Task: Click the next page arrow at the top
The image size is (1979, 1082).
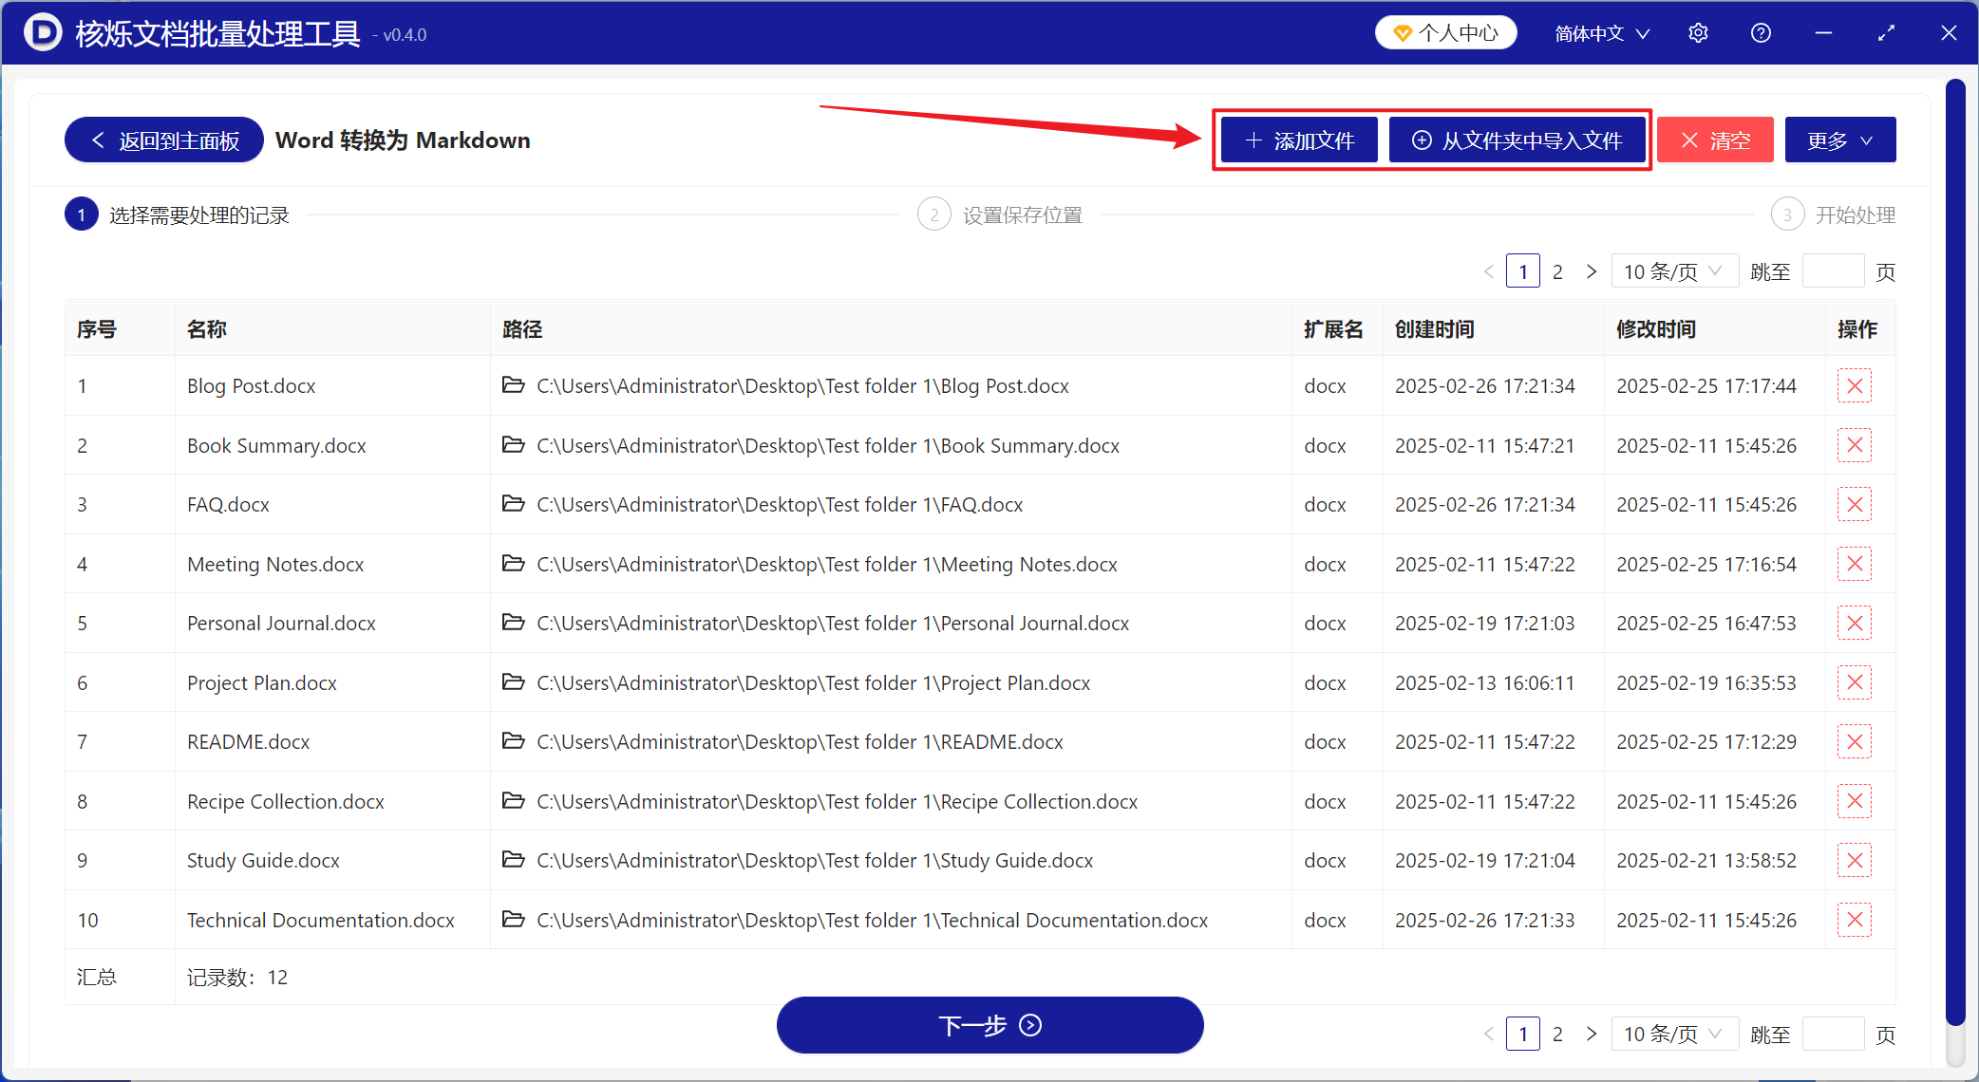Action: 1592,270
